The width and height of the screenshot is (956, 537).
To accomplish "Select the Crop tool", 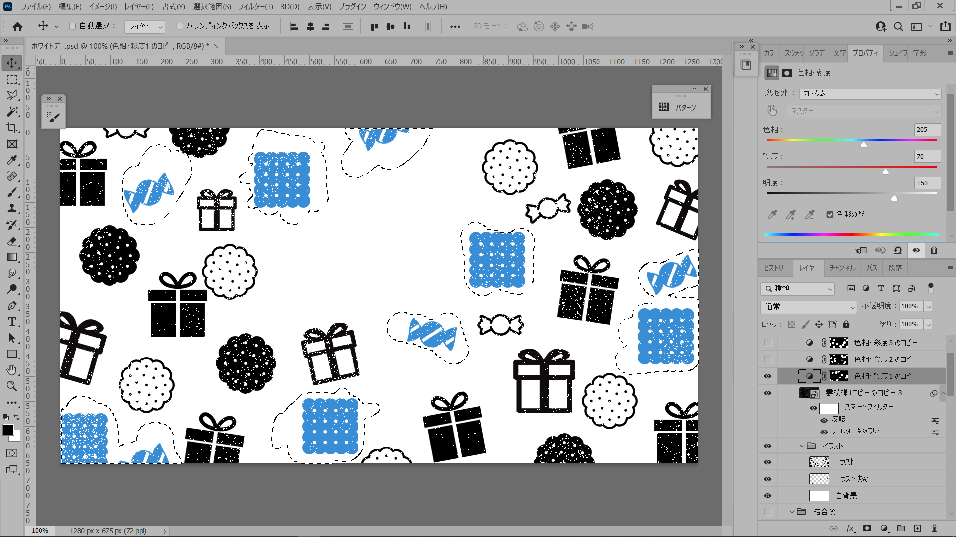I will [x=12, y=128].
